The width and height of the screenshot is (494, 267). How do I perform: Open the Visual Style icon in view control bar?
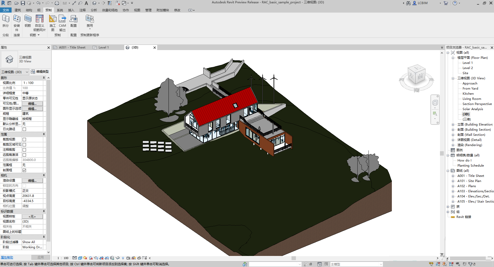coord(80,258)
